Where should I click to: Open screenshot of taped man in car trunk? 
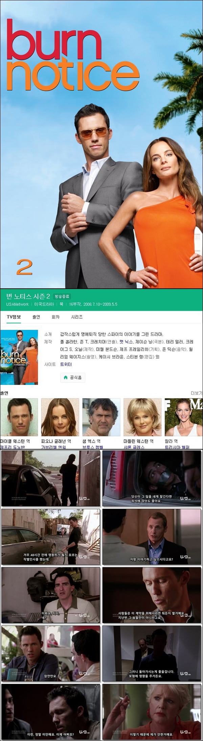tap(152, 478)
